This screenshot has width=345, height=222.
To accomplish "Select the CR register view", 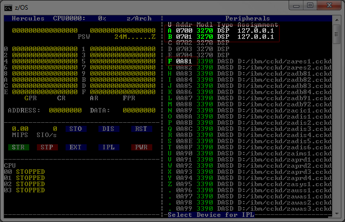I will point(62,98).
